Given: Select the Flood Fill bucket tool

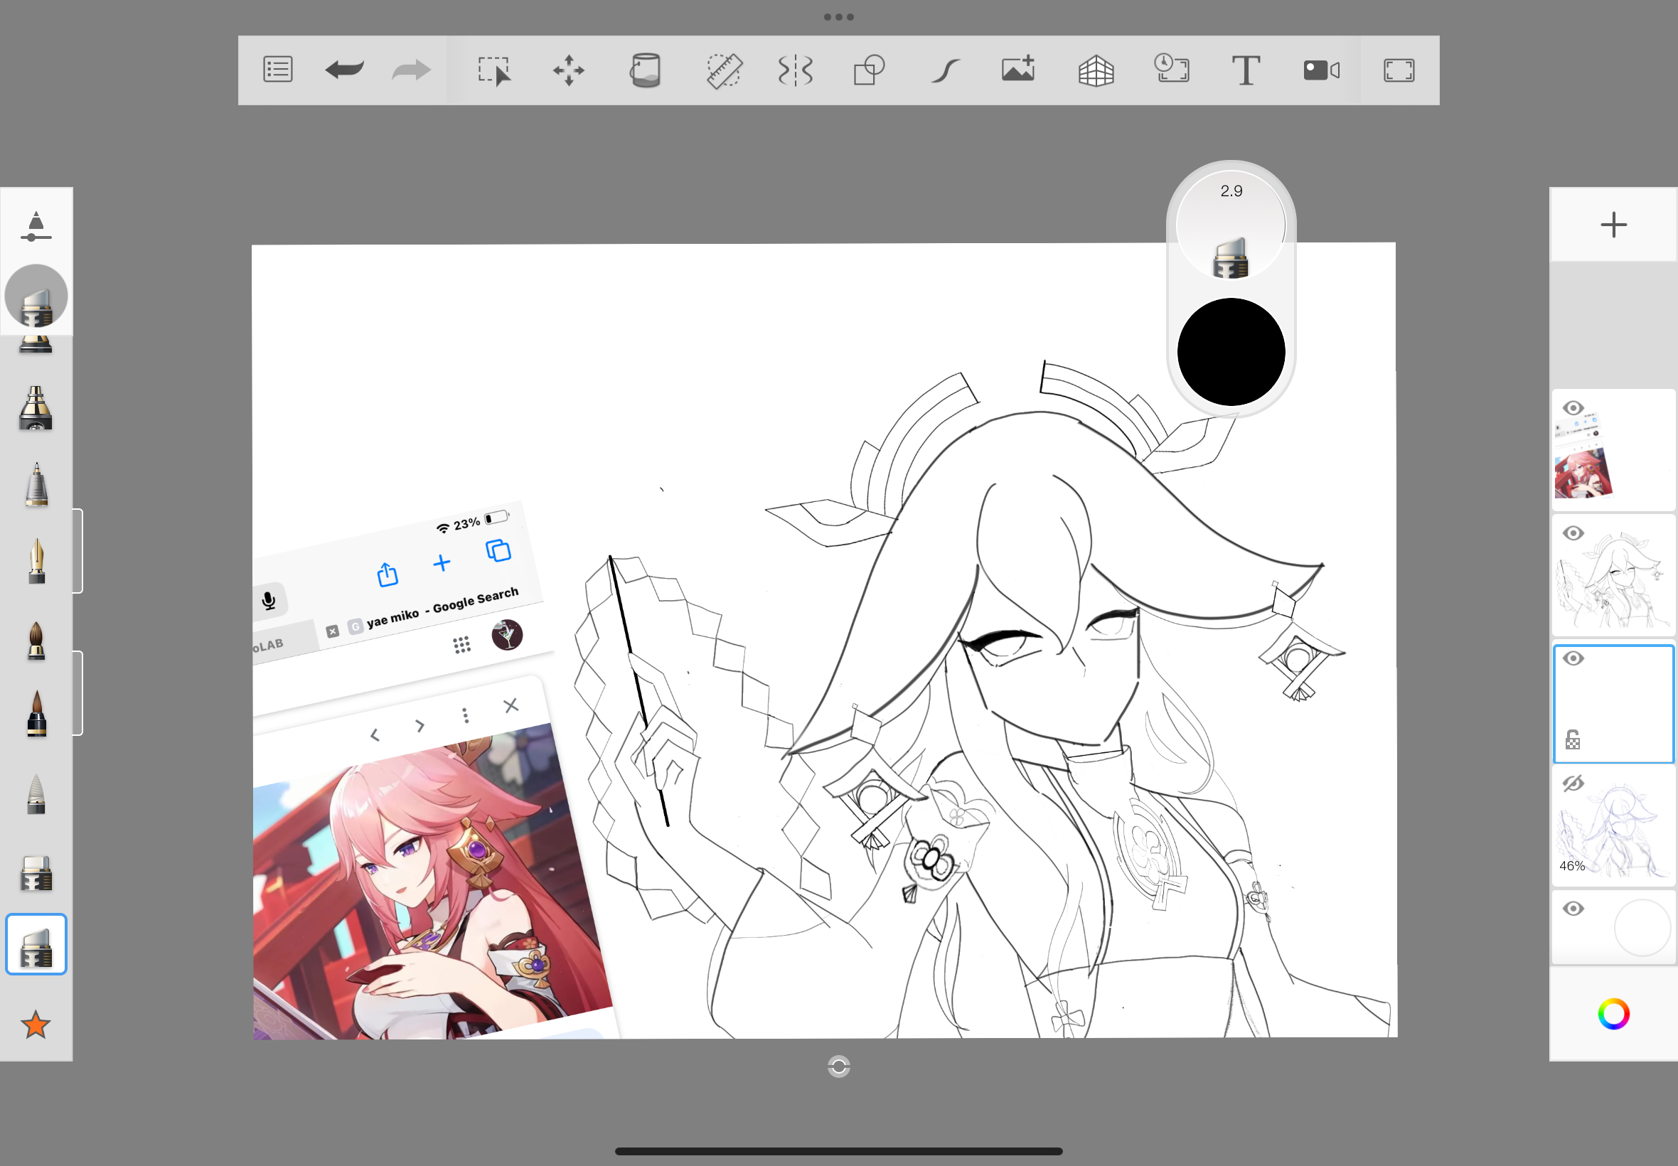Looking at the screenshot, I should [x=645, y=70].
